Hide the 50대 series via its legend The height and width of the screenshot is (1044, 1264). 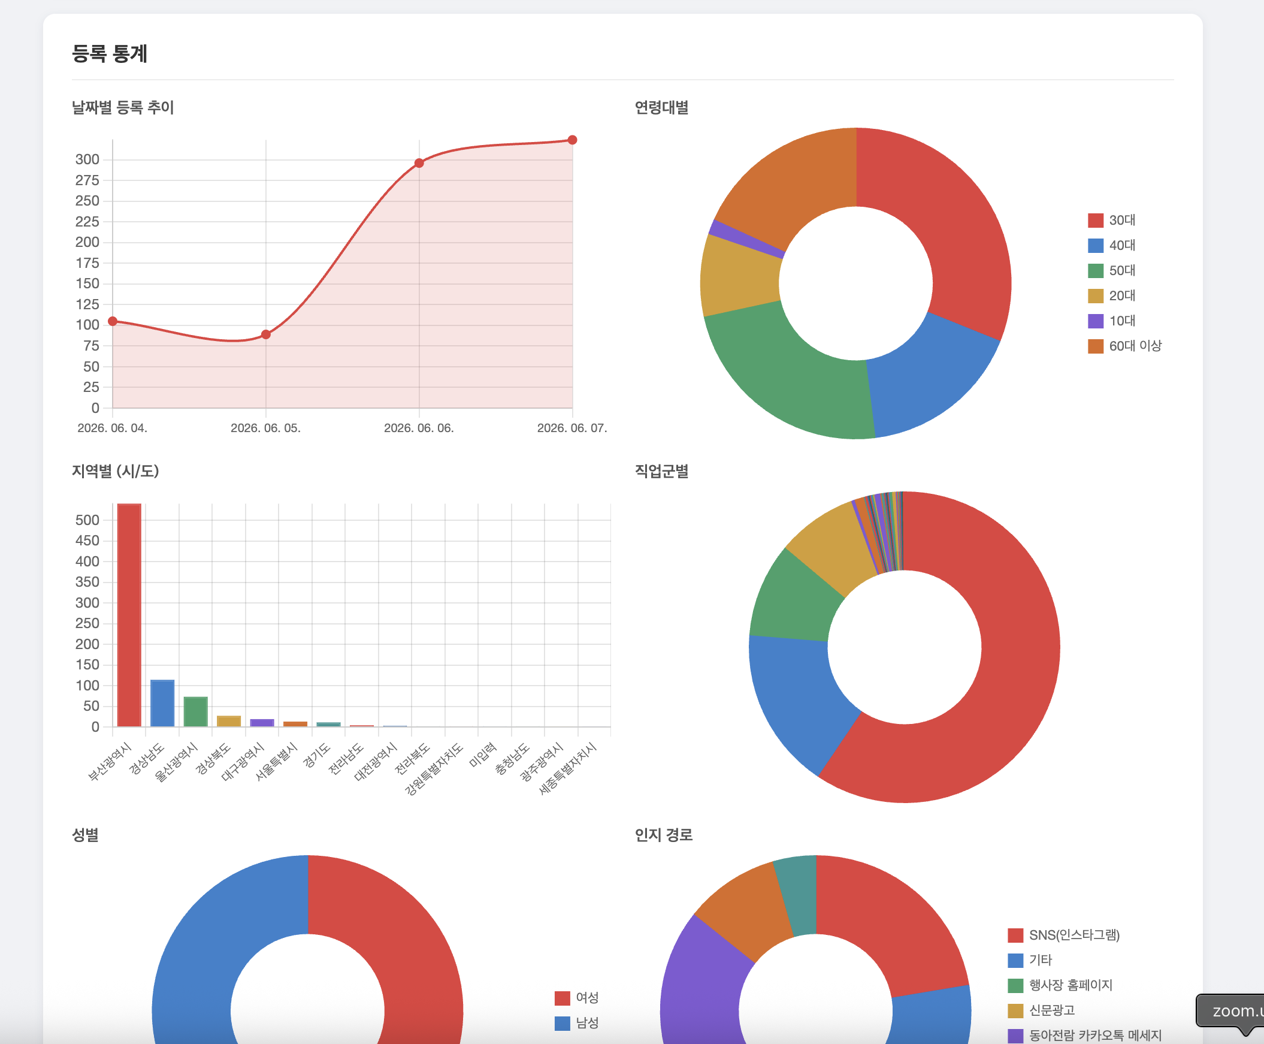[x=1111, y=271]
